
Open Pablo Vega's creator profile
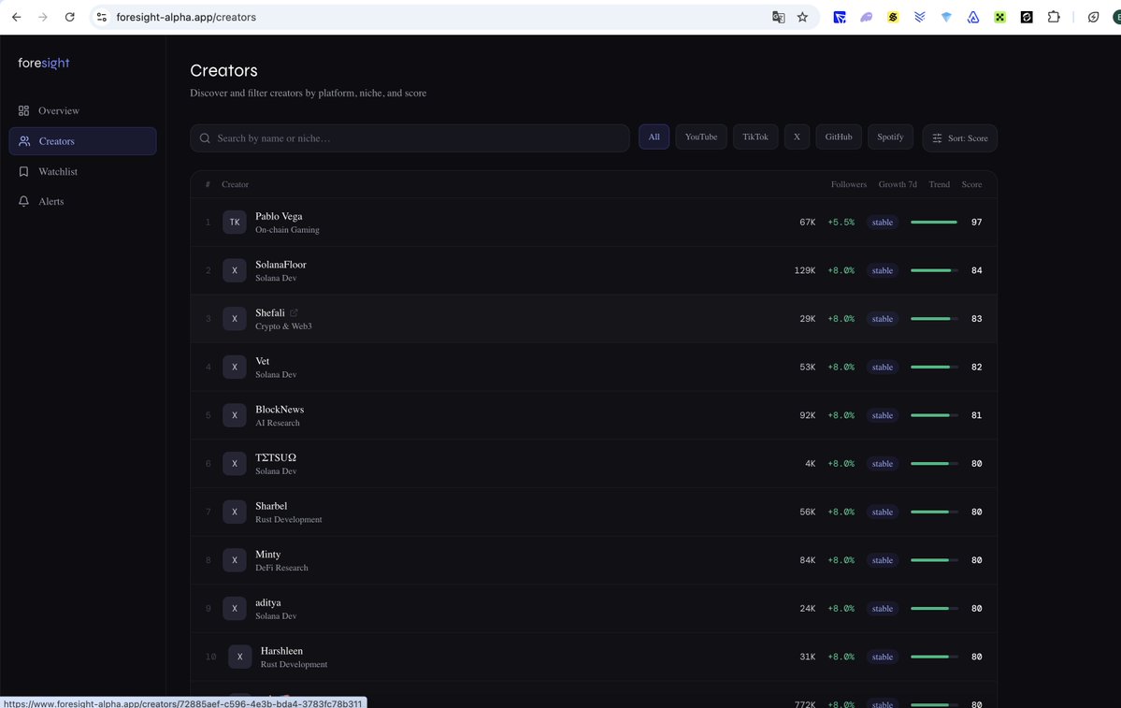pyautogui.click(x=594, y=223)
